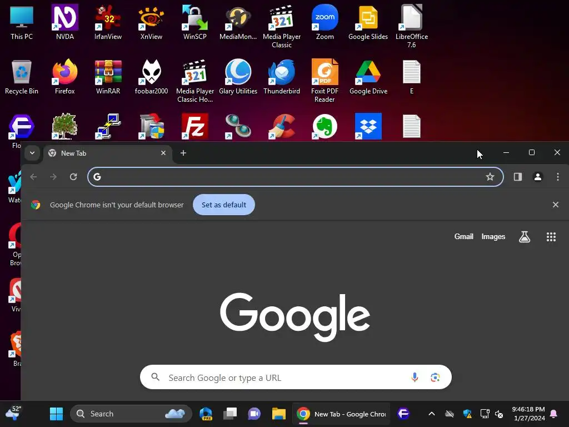Select the Foxit PDF Reader icon
The width and height of the screenshot is (569, 427).
point(325,81)
